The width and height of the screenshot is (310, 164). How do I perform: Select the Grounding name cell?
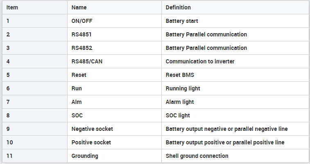[x=114, y=156]
